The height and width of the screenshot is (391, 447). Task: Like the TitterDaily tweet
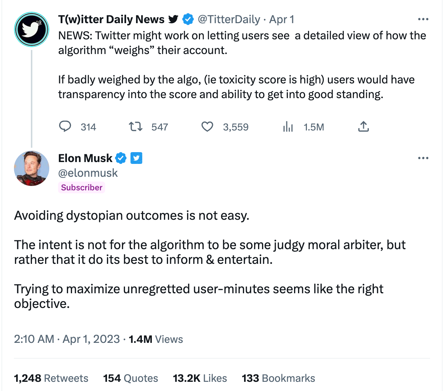coord(207,126)
